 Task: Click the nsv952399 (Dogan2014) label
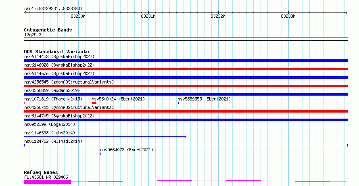[50, 124]
